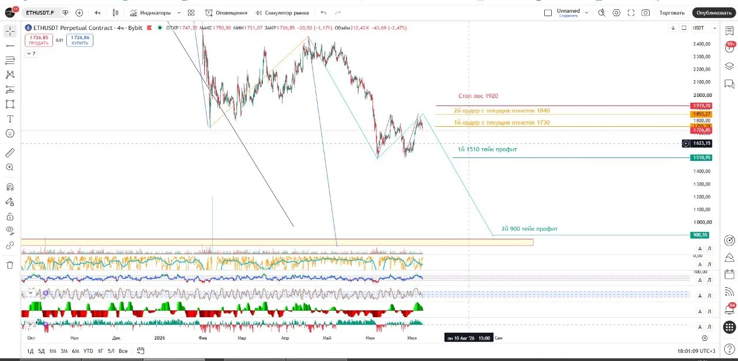This screenshot has width=738, height=361.
Task: Remove objects with trash icon
Action: click(x=10, y=265)
